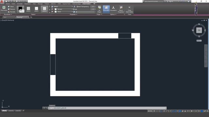
Task: Click S compass direction on ViewCube
Action: (199, 36)
